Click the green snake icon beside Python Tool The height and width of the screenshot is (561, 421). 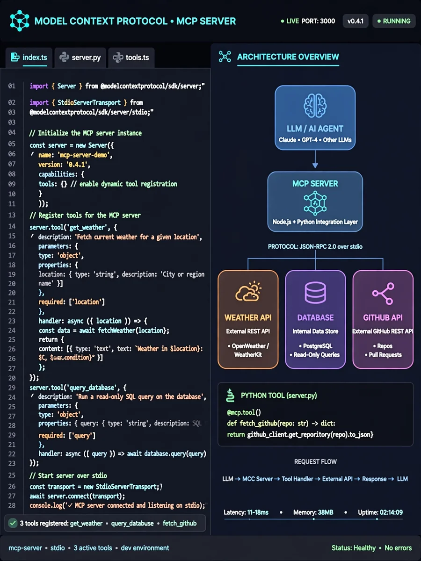[230, 395]
